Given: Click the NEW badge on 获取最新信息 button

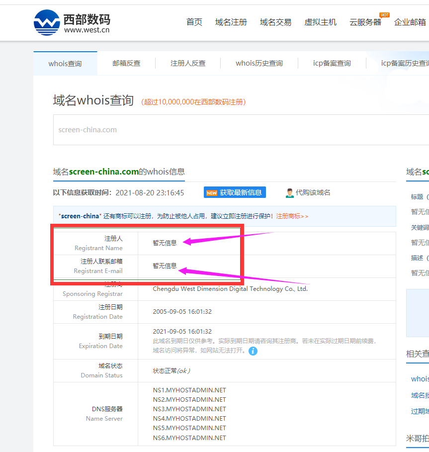Looking at the screenshot, I should point(212,193).
